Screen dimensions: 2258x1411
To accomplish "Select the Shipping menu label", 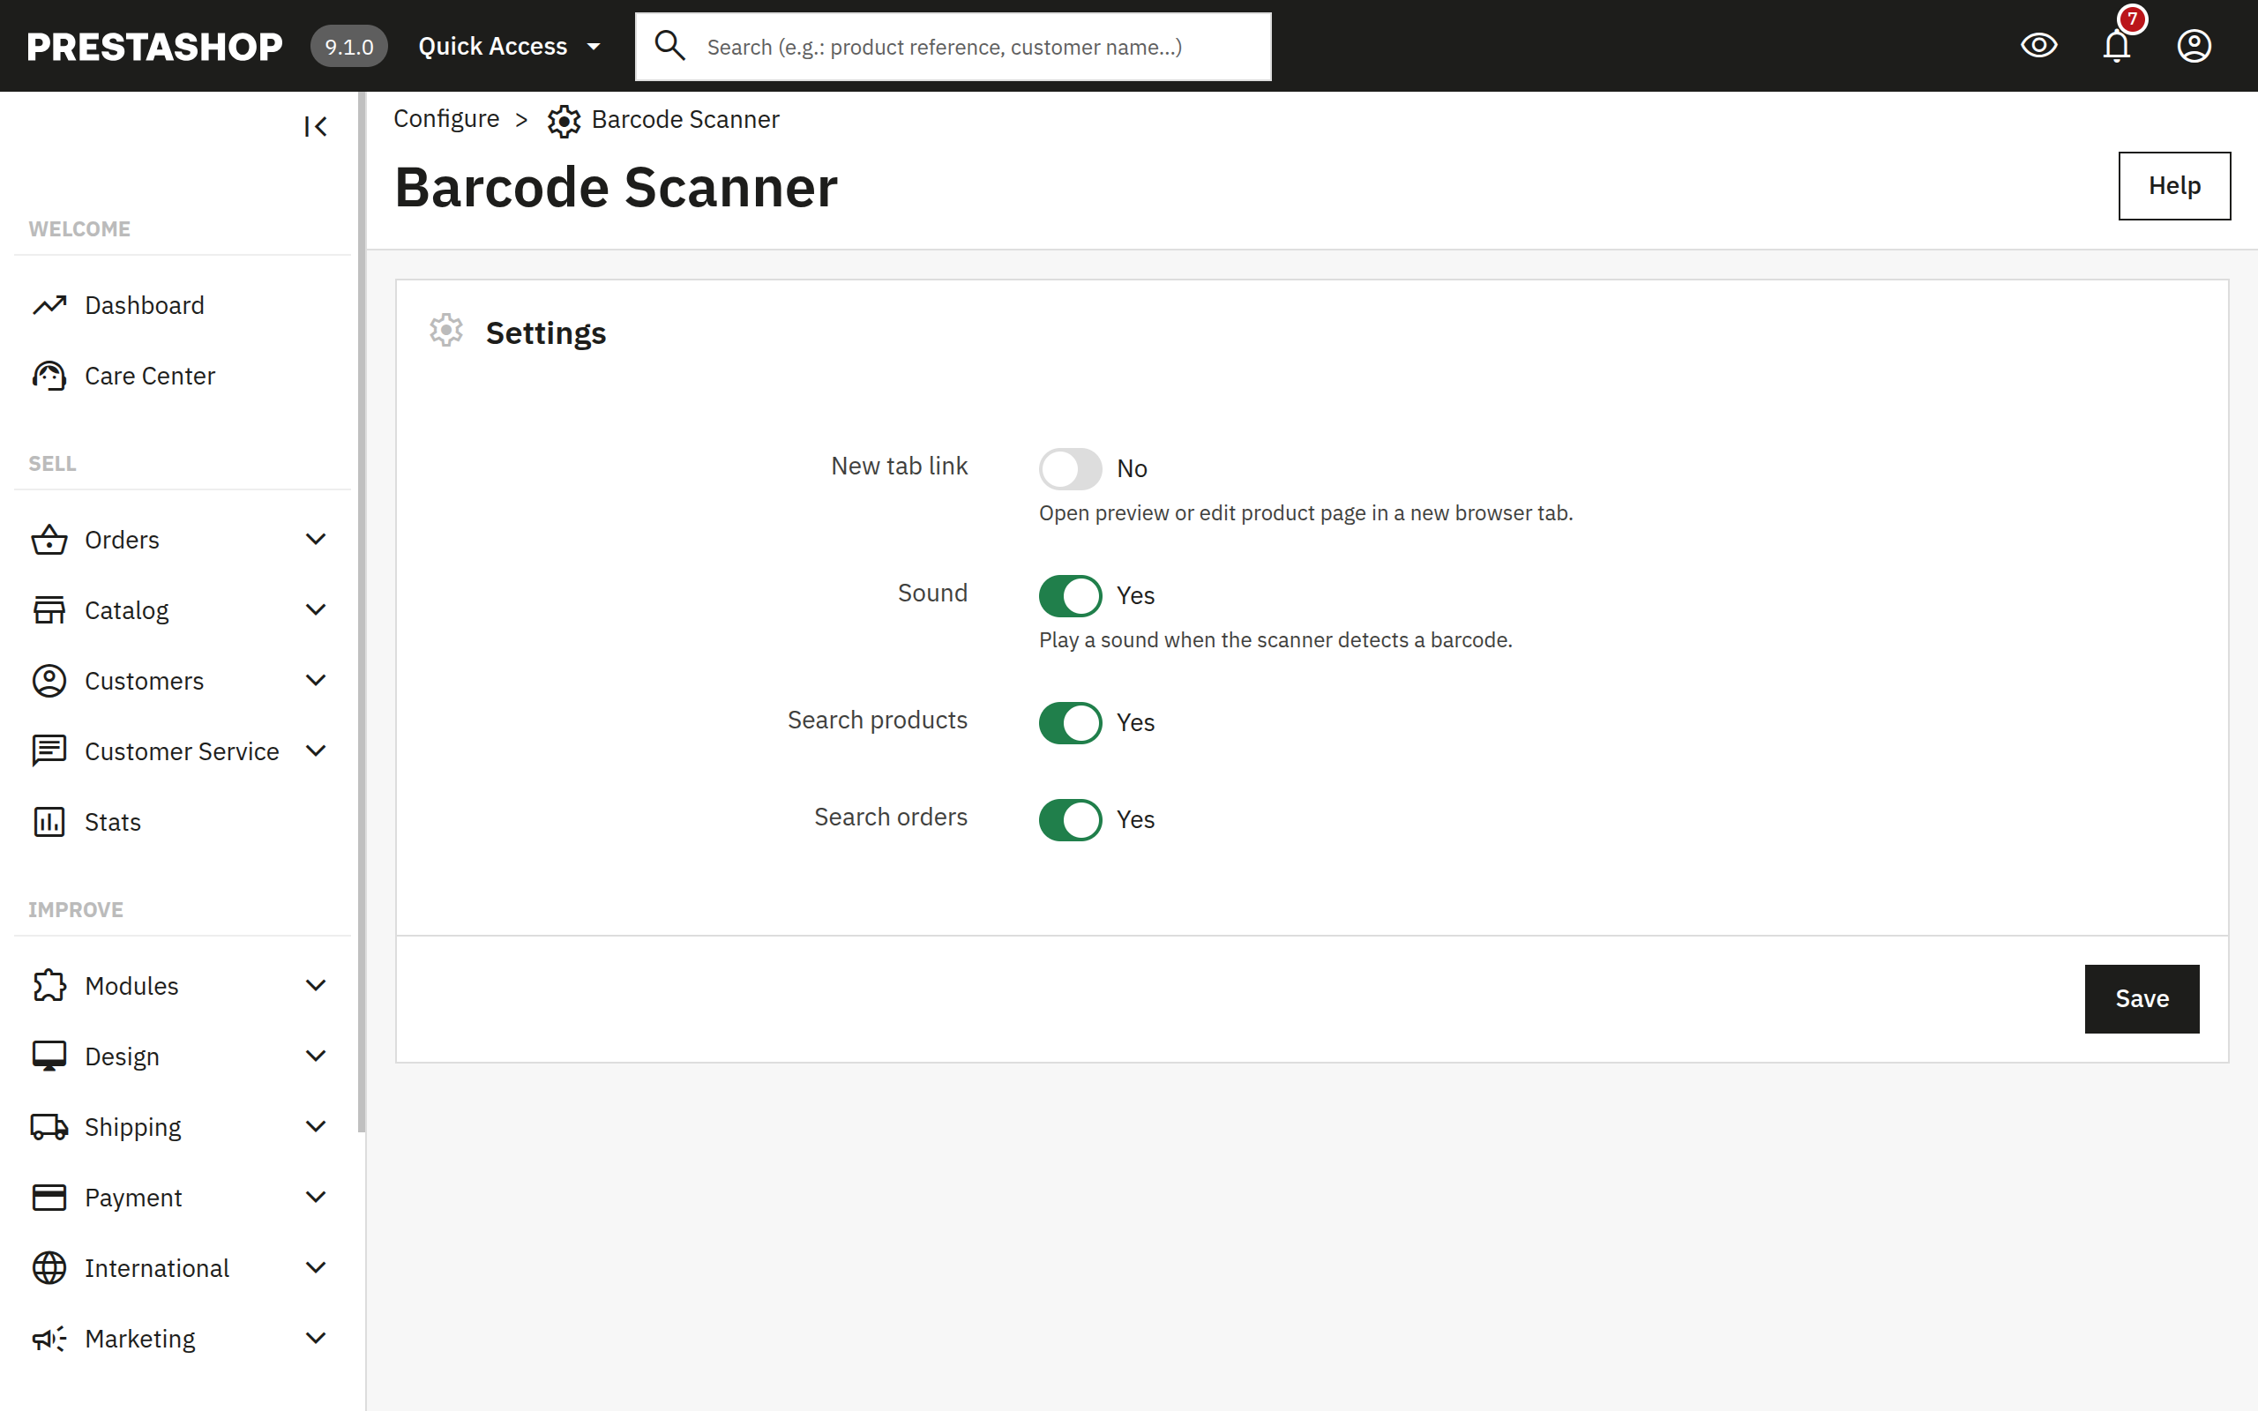I will (132, 1127).
